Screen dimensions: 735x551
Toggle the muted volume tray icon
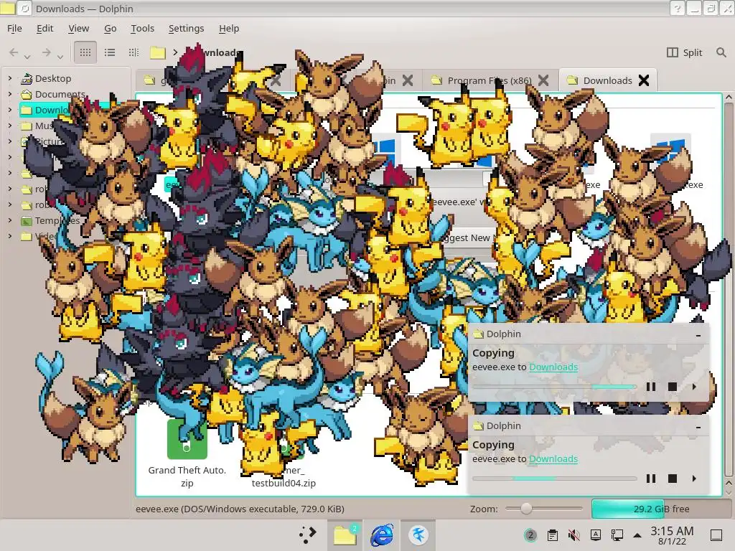point(574,535)
